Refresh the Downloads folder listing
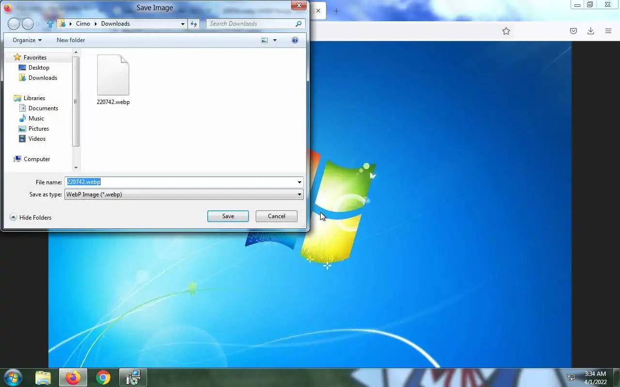 pos(194,24)
